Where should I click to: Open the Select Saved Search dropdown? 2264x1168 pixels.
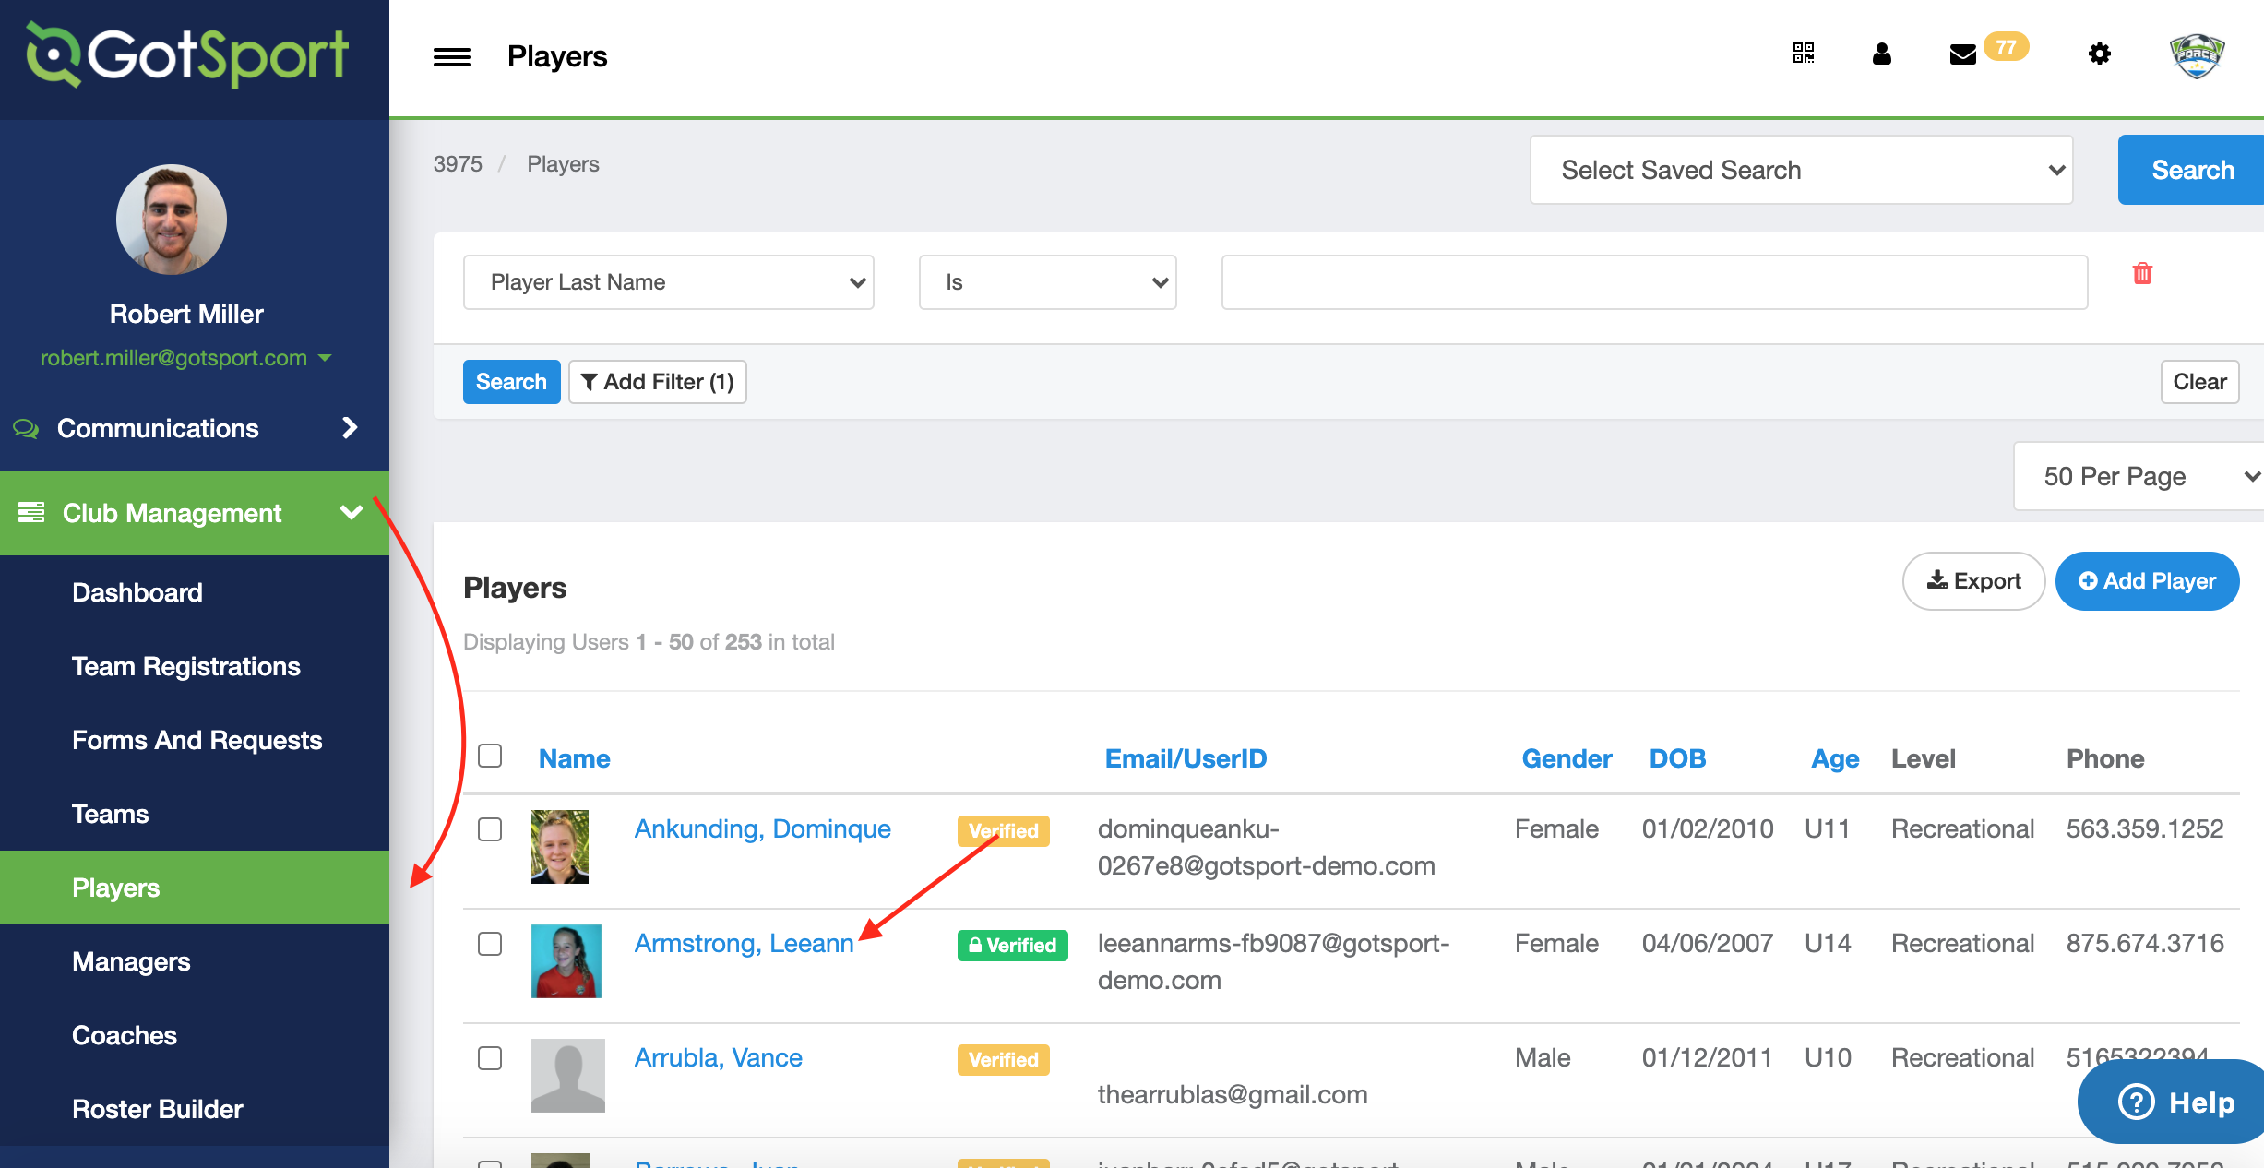tap(1800, 170)
